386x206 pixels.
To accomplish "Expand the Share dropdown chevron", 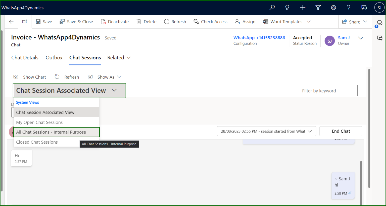I will 365,22.
